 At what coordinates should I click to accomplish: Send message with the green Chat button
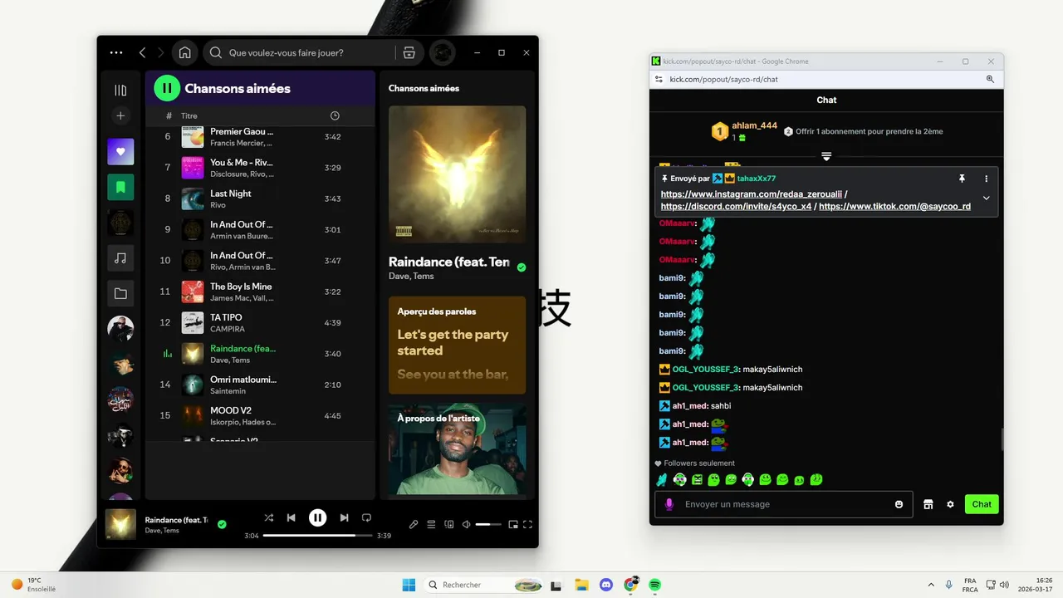coord(982,504)
